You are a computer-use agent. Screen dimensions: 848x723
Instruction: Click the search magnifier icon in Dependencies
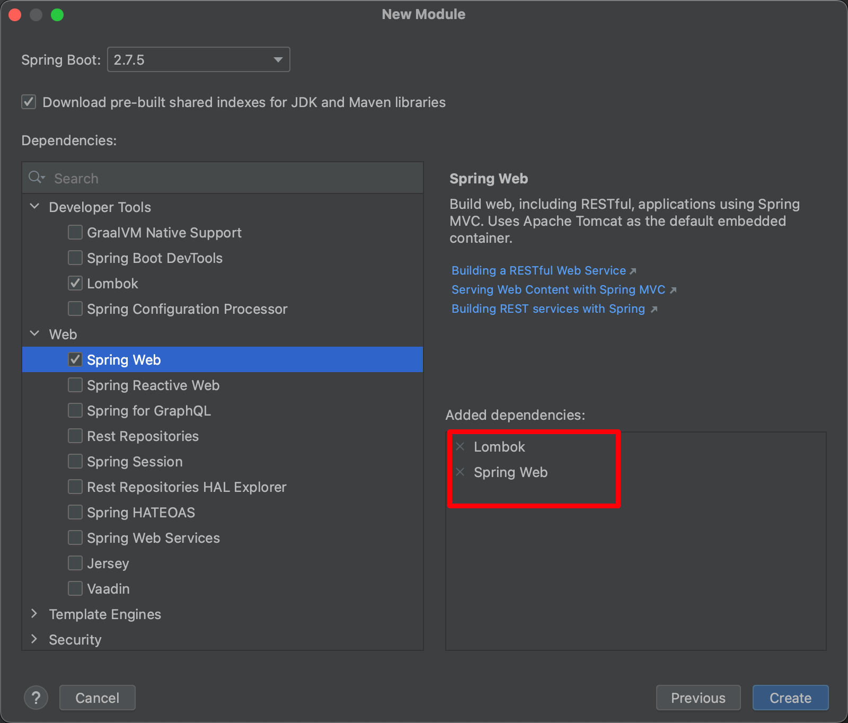click(x=36, y=178)
